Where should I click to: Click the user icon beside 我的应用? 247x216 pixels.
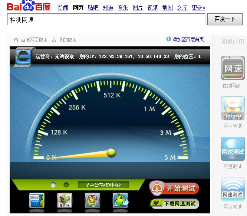pos(54,40)
